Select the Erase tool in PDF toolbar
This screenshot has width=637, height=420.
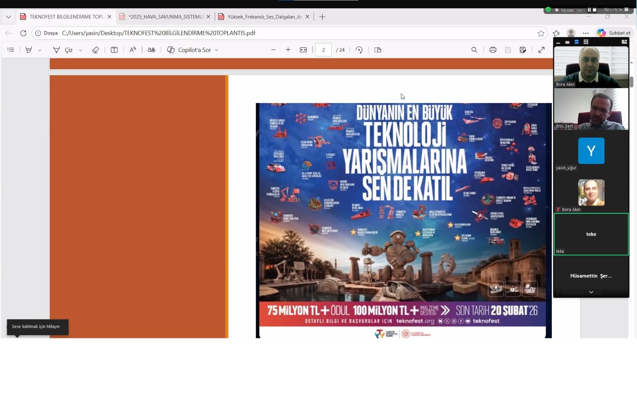coord(96,50)
